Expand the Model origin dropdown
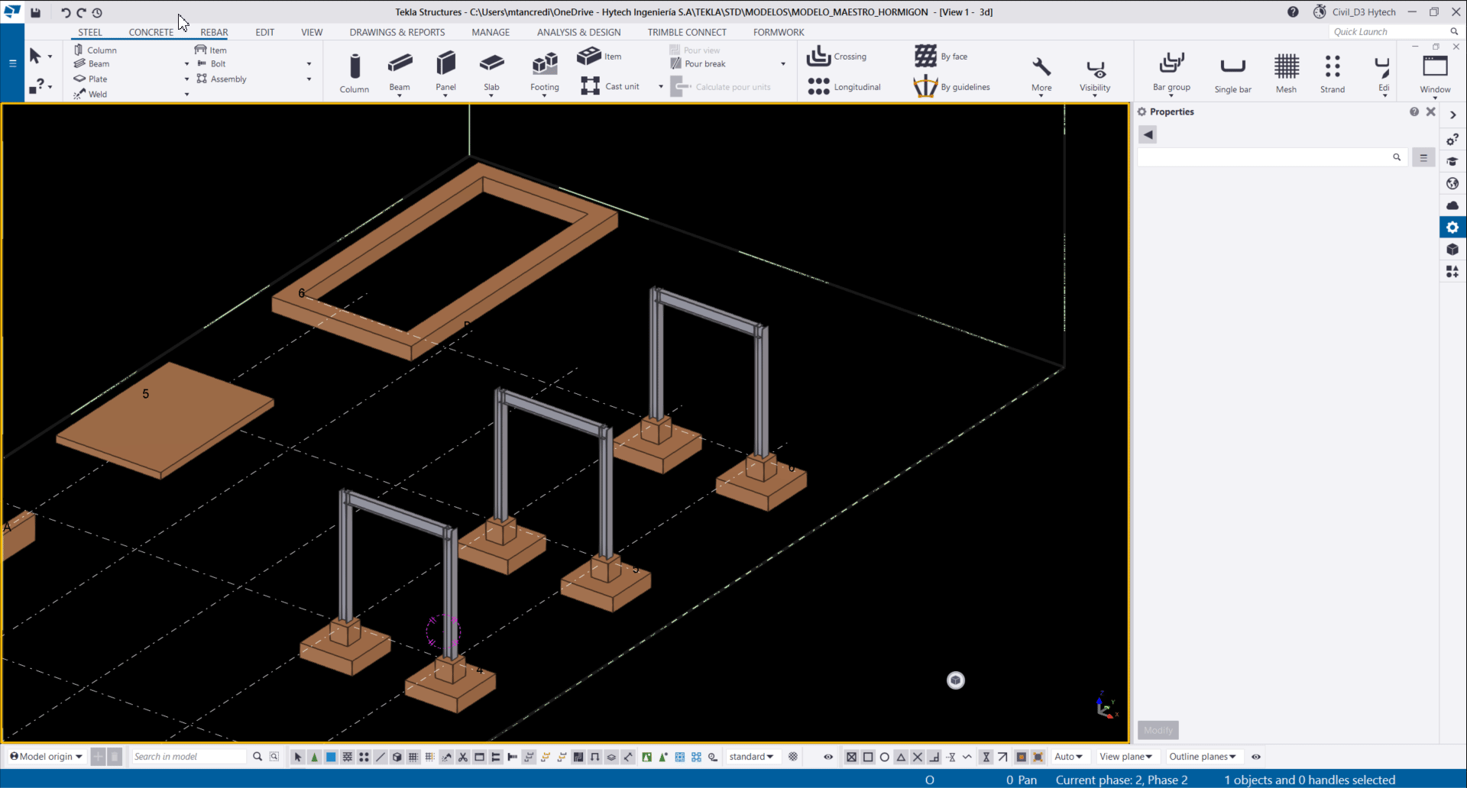Screen dimensions: 1467x788 [47, 757]
